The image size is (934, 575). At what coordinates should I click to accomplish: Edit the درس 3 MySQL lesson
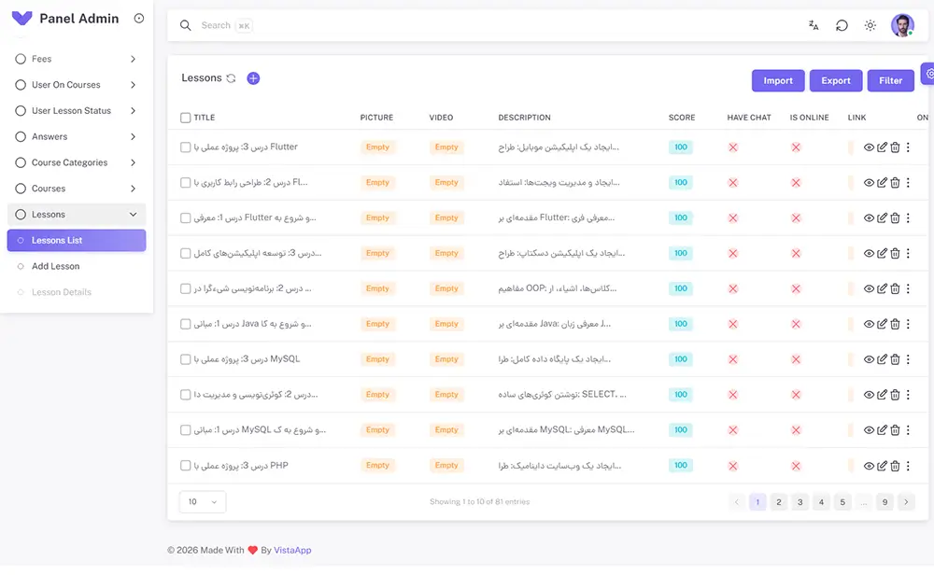(883, 359)
